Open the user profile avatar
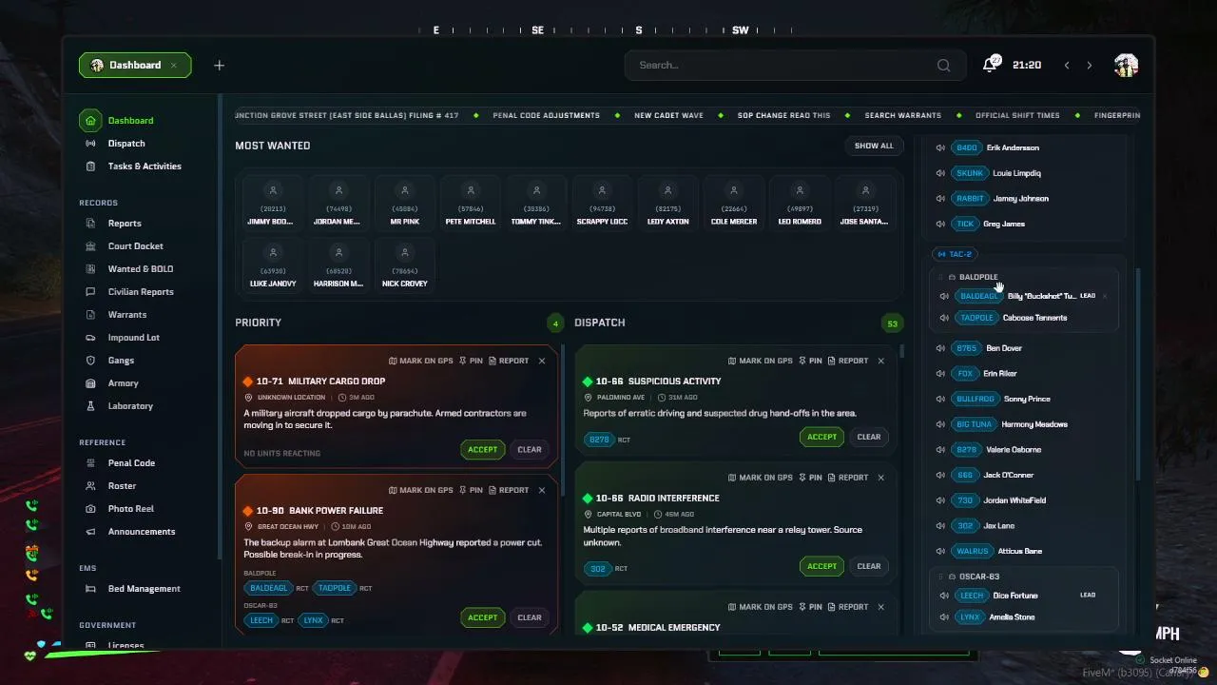Viewport: 1217px width, 685px height. coord(1126,65)
